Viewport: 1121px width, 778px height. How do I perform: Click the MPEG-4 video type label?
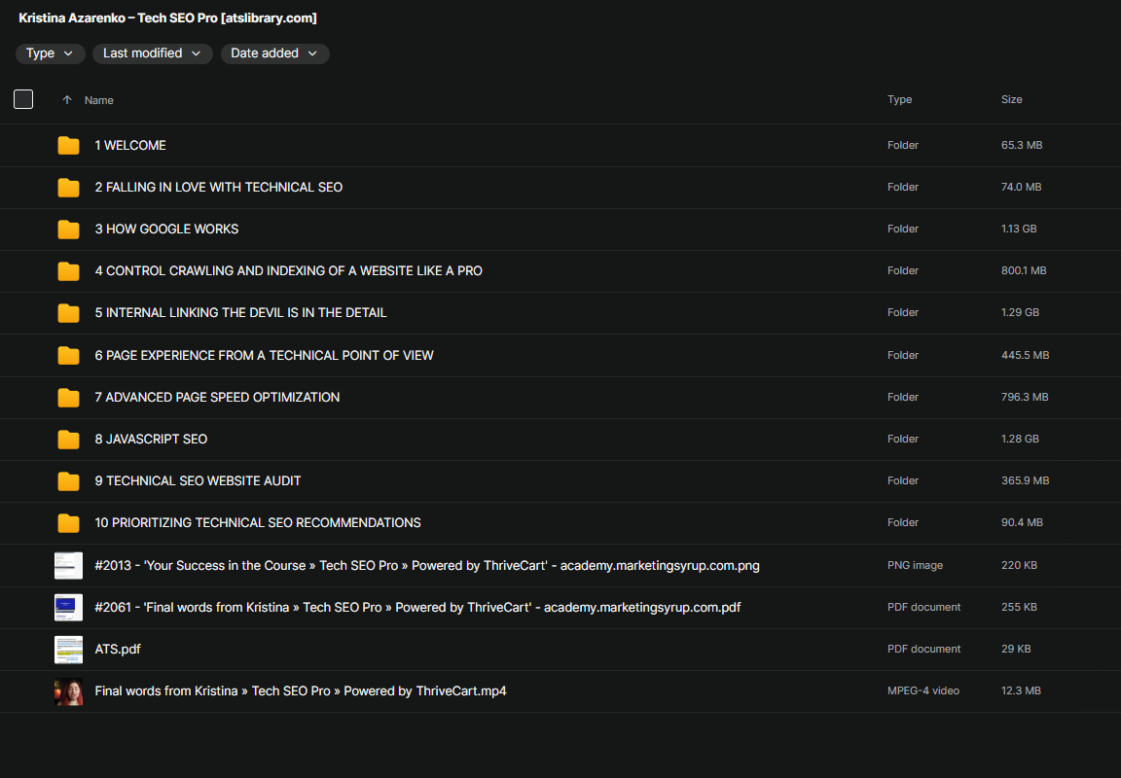coord(922,690)
